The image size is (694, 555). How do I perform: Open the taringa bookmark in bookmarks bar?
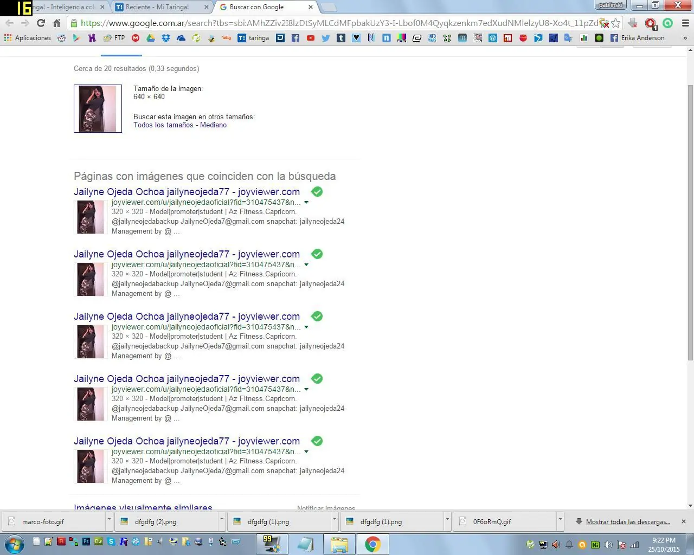click(253, 38)
